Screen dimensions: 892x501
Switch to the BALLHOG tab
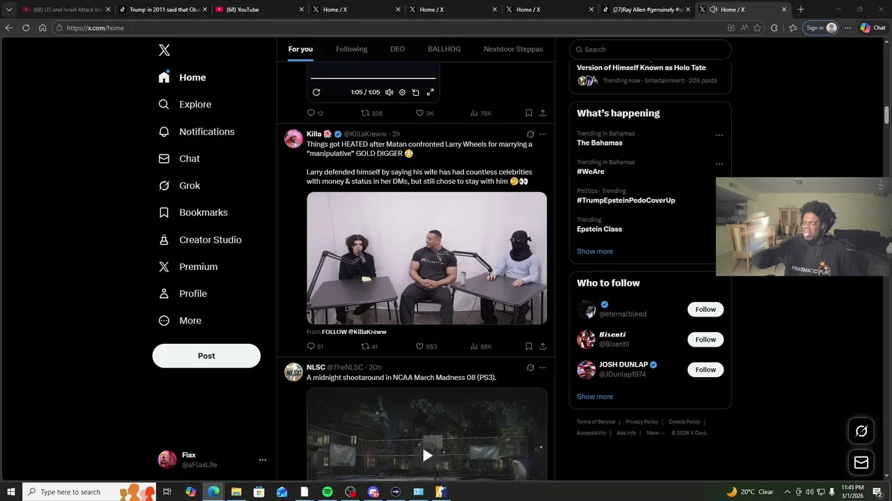(444, 49)
